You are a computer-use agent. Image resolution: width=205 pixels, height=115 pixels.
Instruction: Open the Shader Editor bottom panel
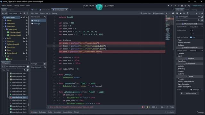pos(68,112)
